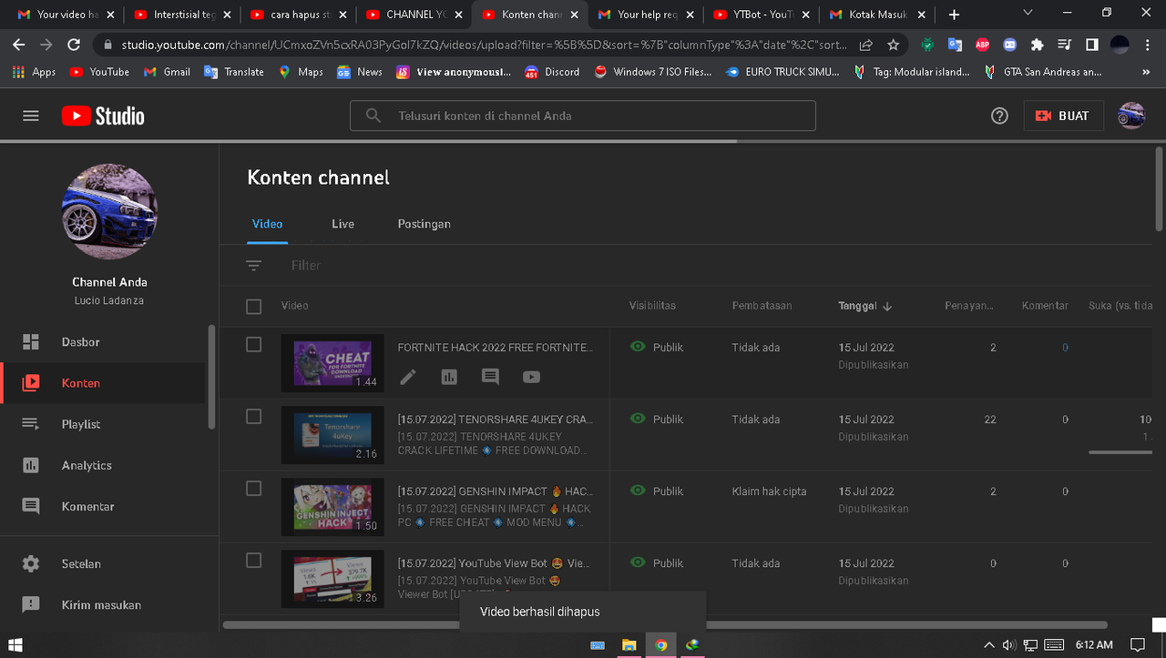Click the ABP Adblock extension icon
Screen dimensions: 1166x658
point(982,45)
